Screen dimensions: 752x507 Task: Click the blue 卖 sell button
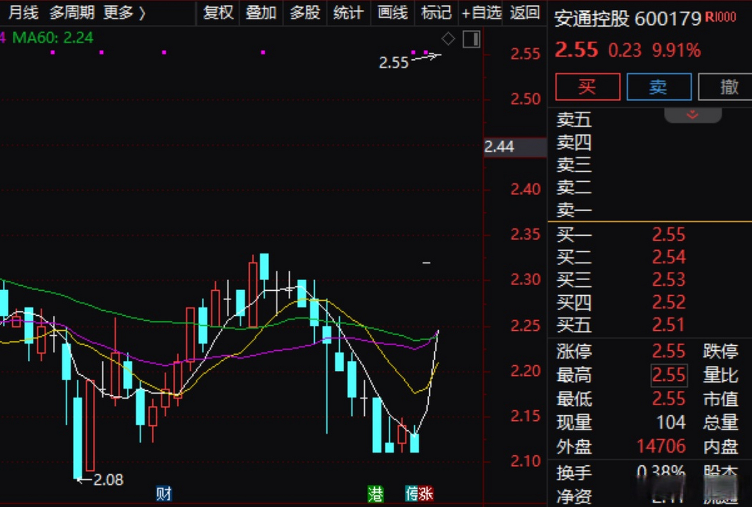pyautogui.click(x=659, y=86)
